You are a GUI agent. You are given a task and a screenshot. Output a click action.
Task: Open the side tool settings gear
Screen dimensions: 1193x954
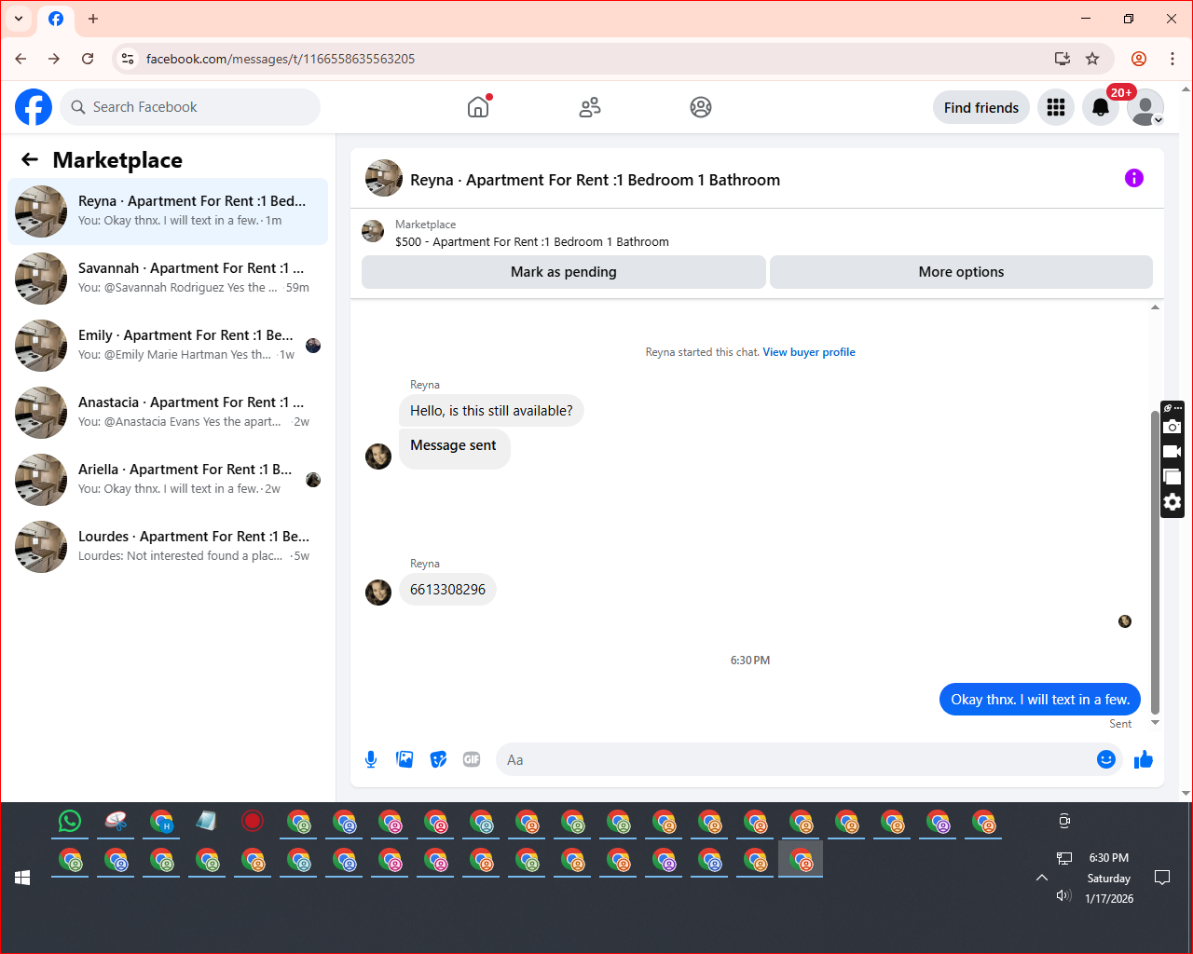click(x=1172, y=502)
